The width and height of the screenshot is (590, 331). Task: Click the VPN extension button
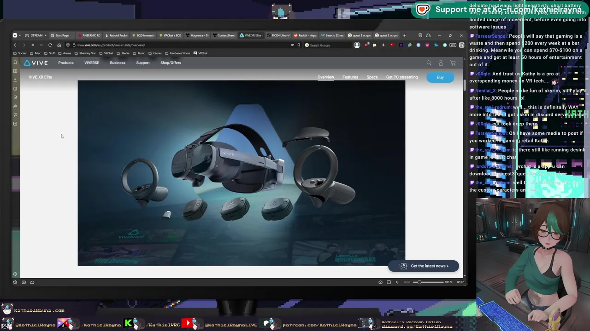point(453,45)
